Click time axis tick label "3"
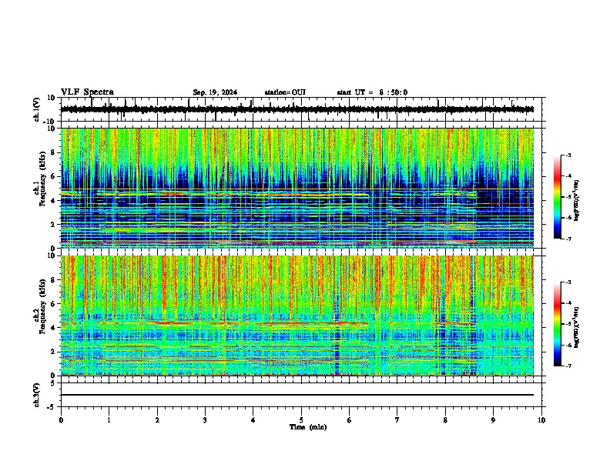This screenshot has height=471, width=610. click(x=205, y=420)
